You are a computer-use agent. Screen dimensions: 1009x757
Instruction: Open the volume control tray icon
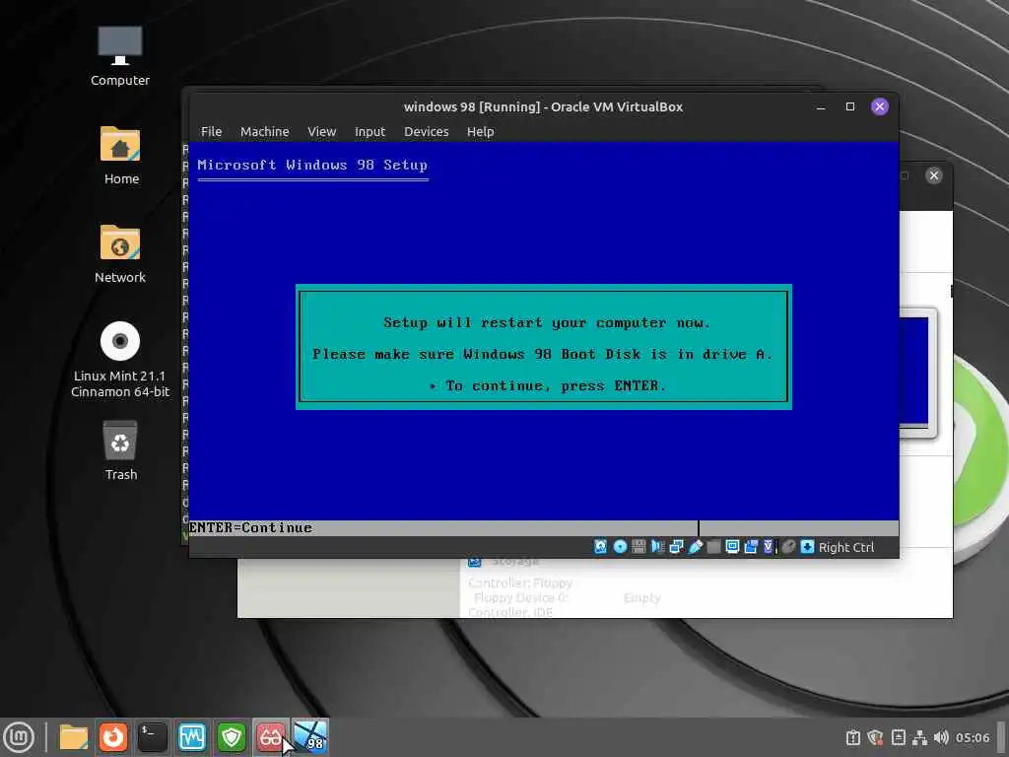941,737
